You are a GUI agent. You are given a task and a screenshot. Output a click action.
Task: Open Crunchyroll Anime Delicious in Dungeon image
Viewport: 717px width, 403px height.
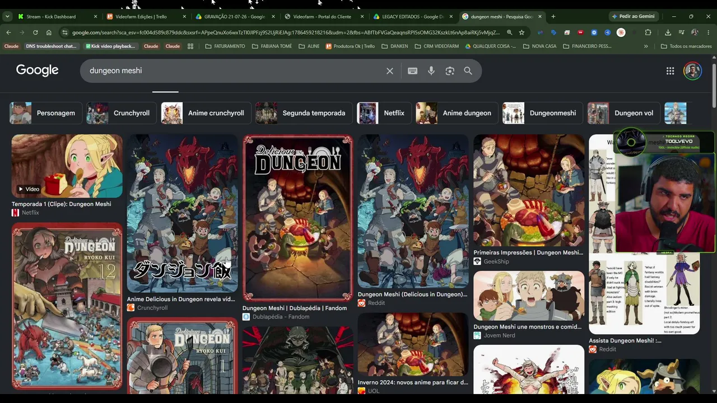182,213
